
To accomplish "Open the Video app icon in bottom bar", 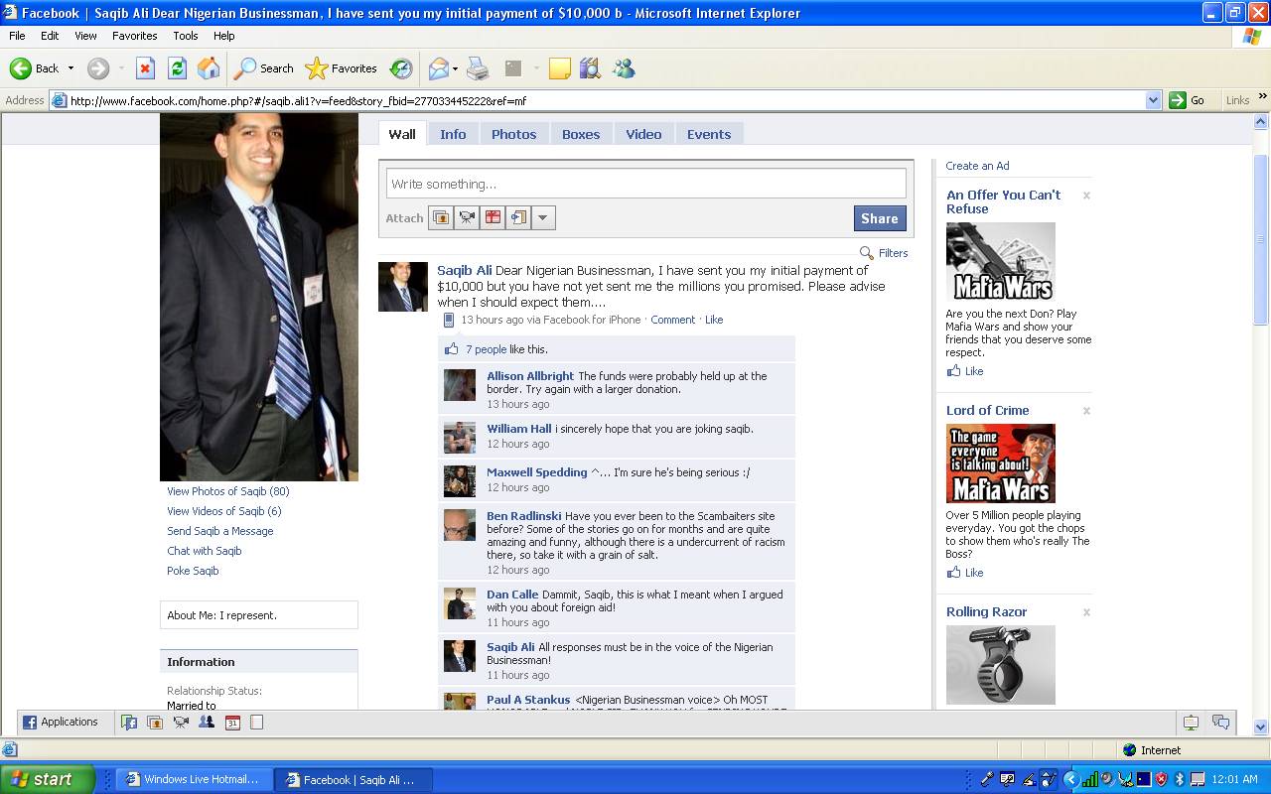I will (181, 723).
